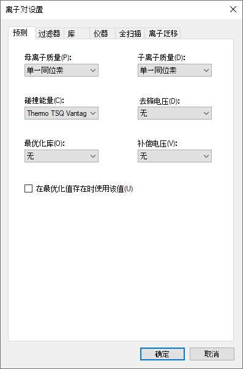
Task: Click the chevron arrow of 去簇电压 combo
Action: pyautogui.click(x=206, y=113)
